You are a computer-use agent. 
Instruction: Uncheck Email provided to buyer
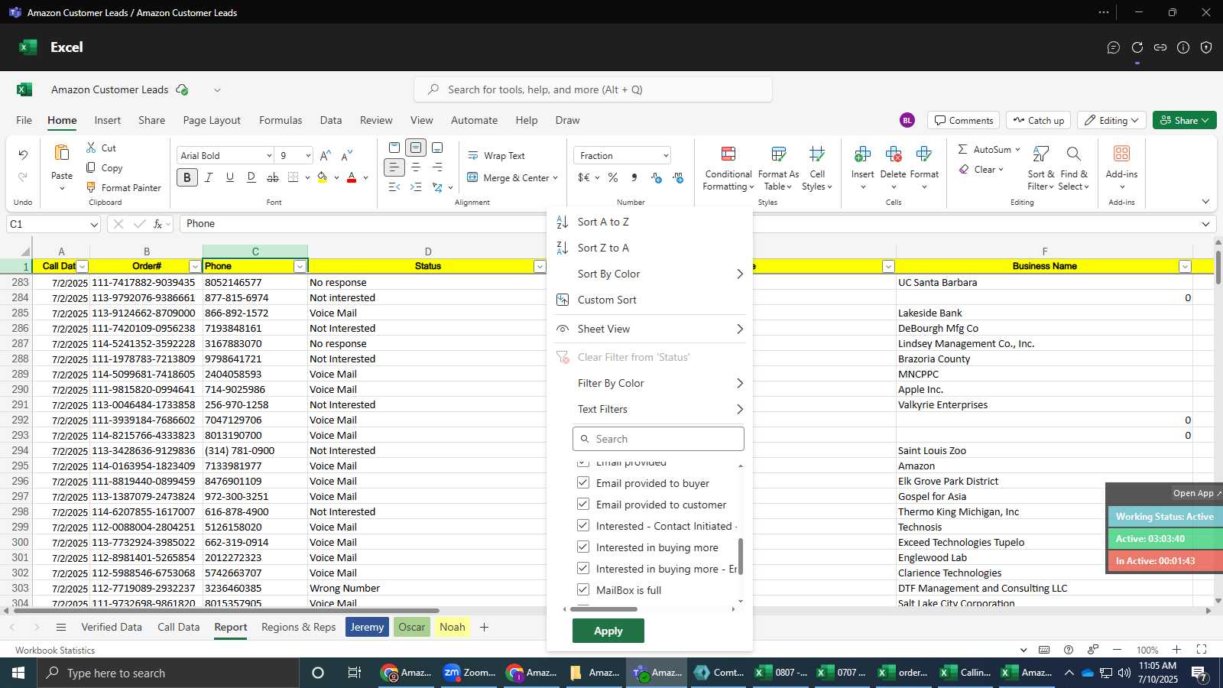pyautogui.click(x=583, y=482)
